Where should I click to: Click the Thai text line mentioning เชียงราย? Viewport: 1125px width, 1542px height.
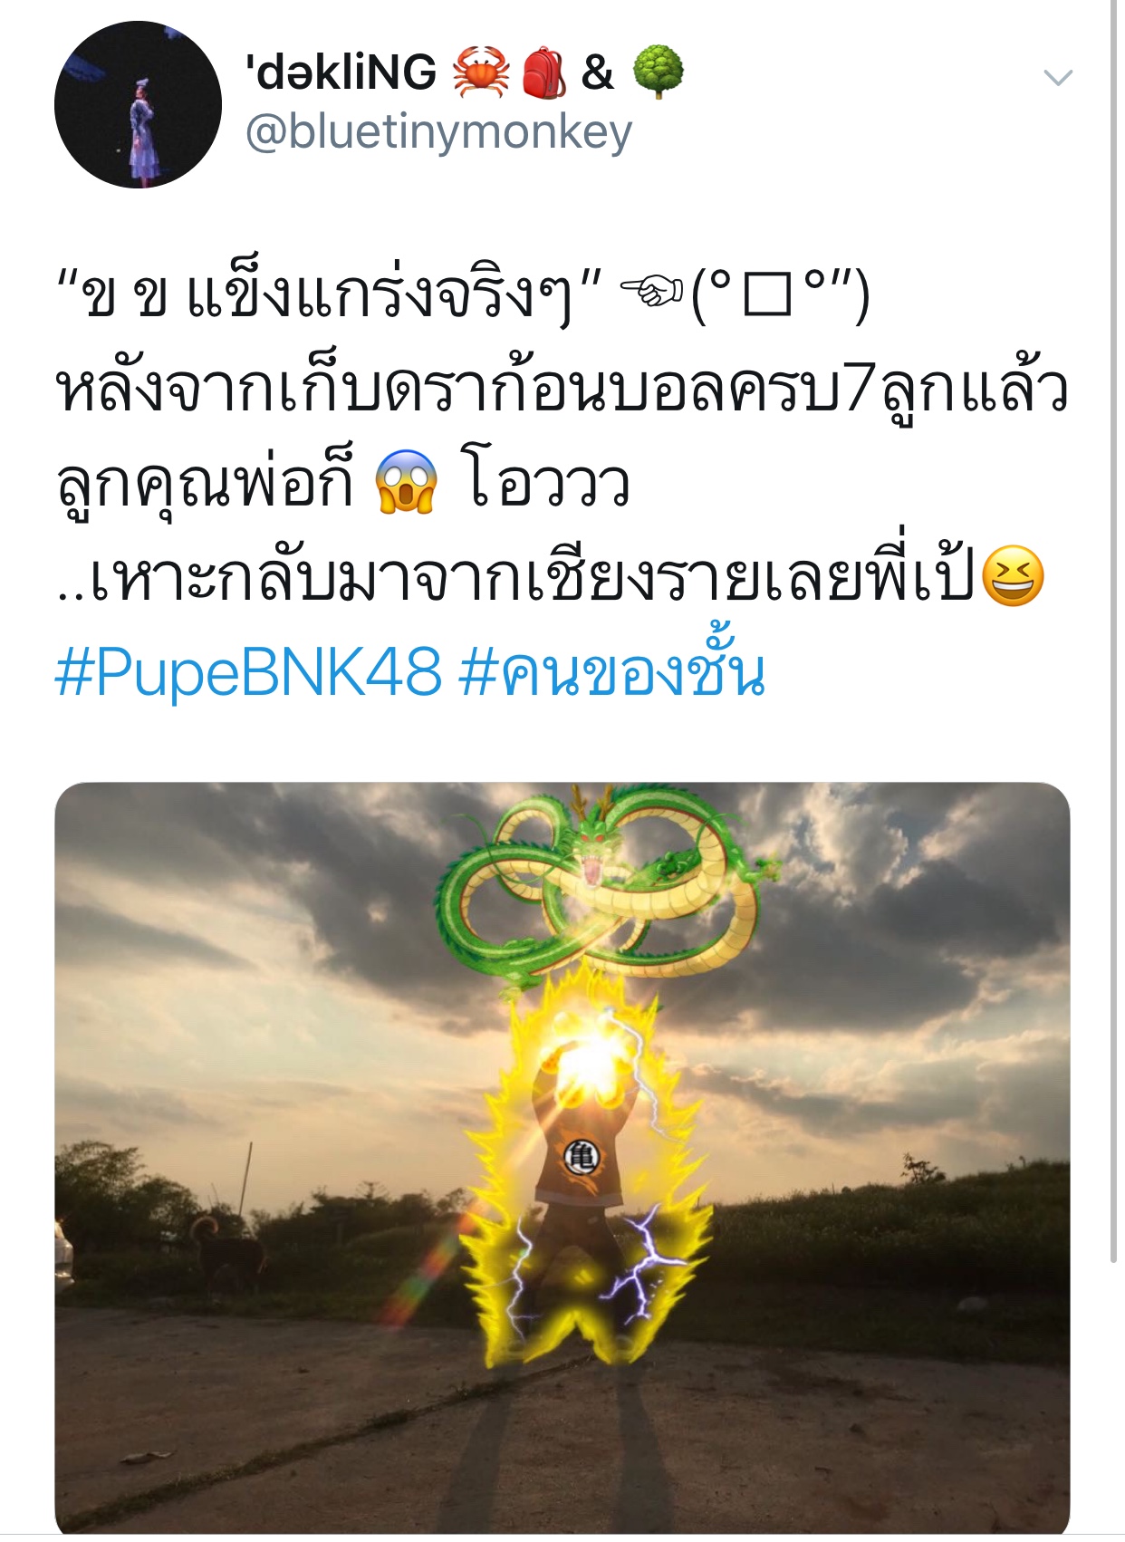click(550, 574)
